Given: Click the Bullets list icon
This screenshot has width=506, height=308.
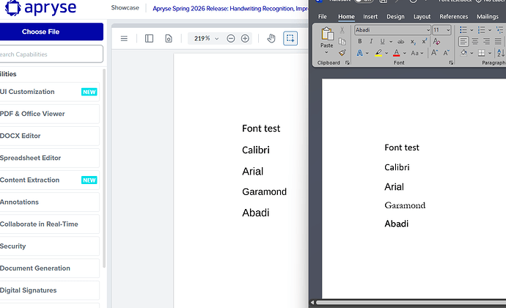Looking at the screenshot, I should coord(463,30).
